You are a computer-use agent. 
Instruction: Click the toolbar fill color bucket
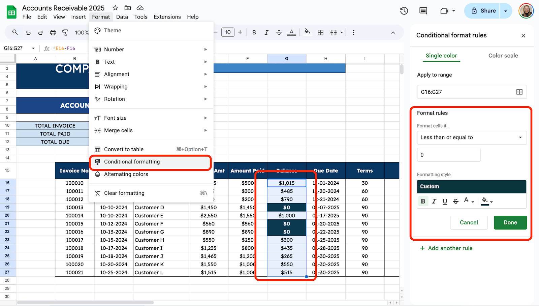pos(307,32)
